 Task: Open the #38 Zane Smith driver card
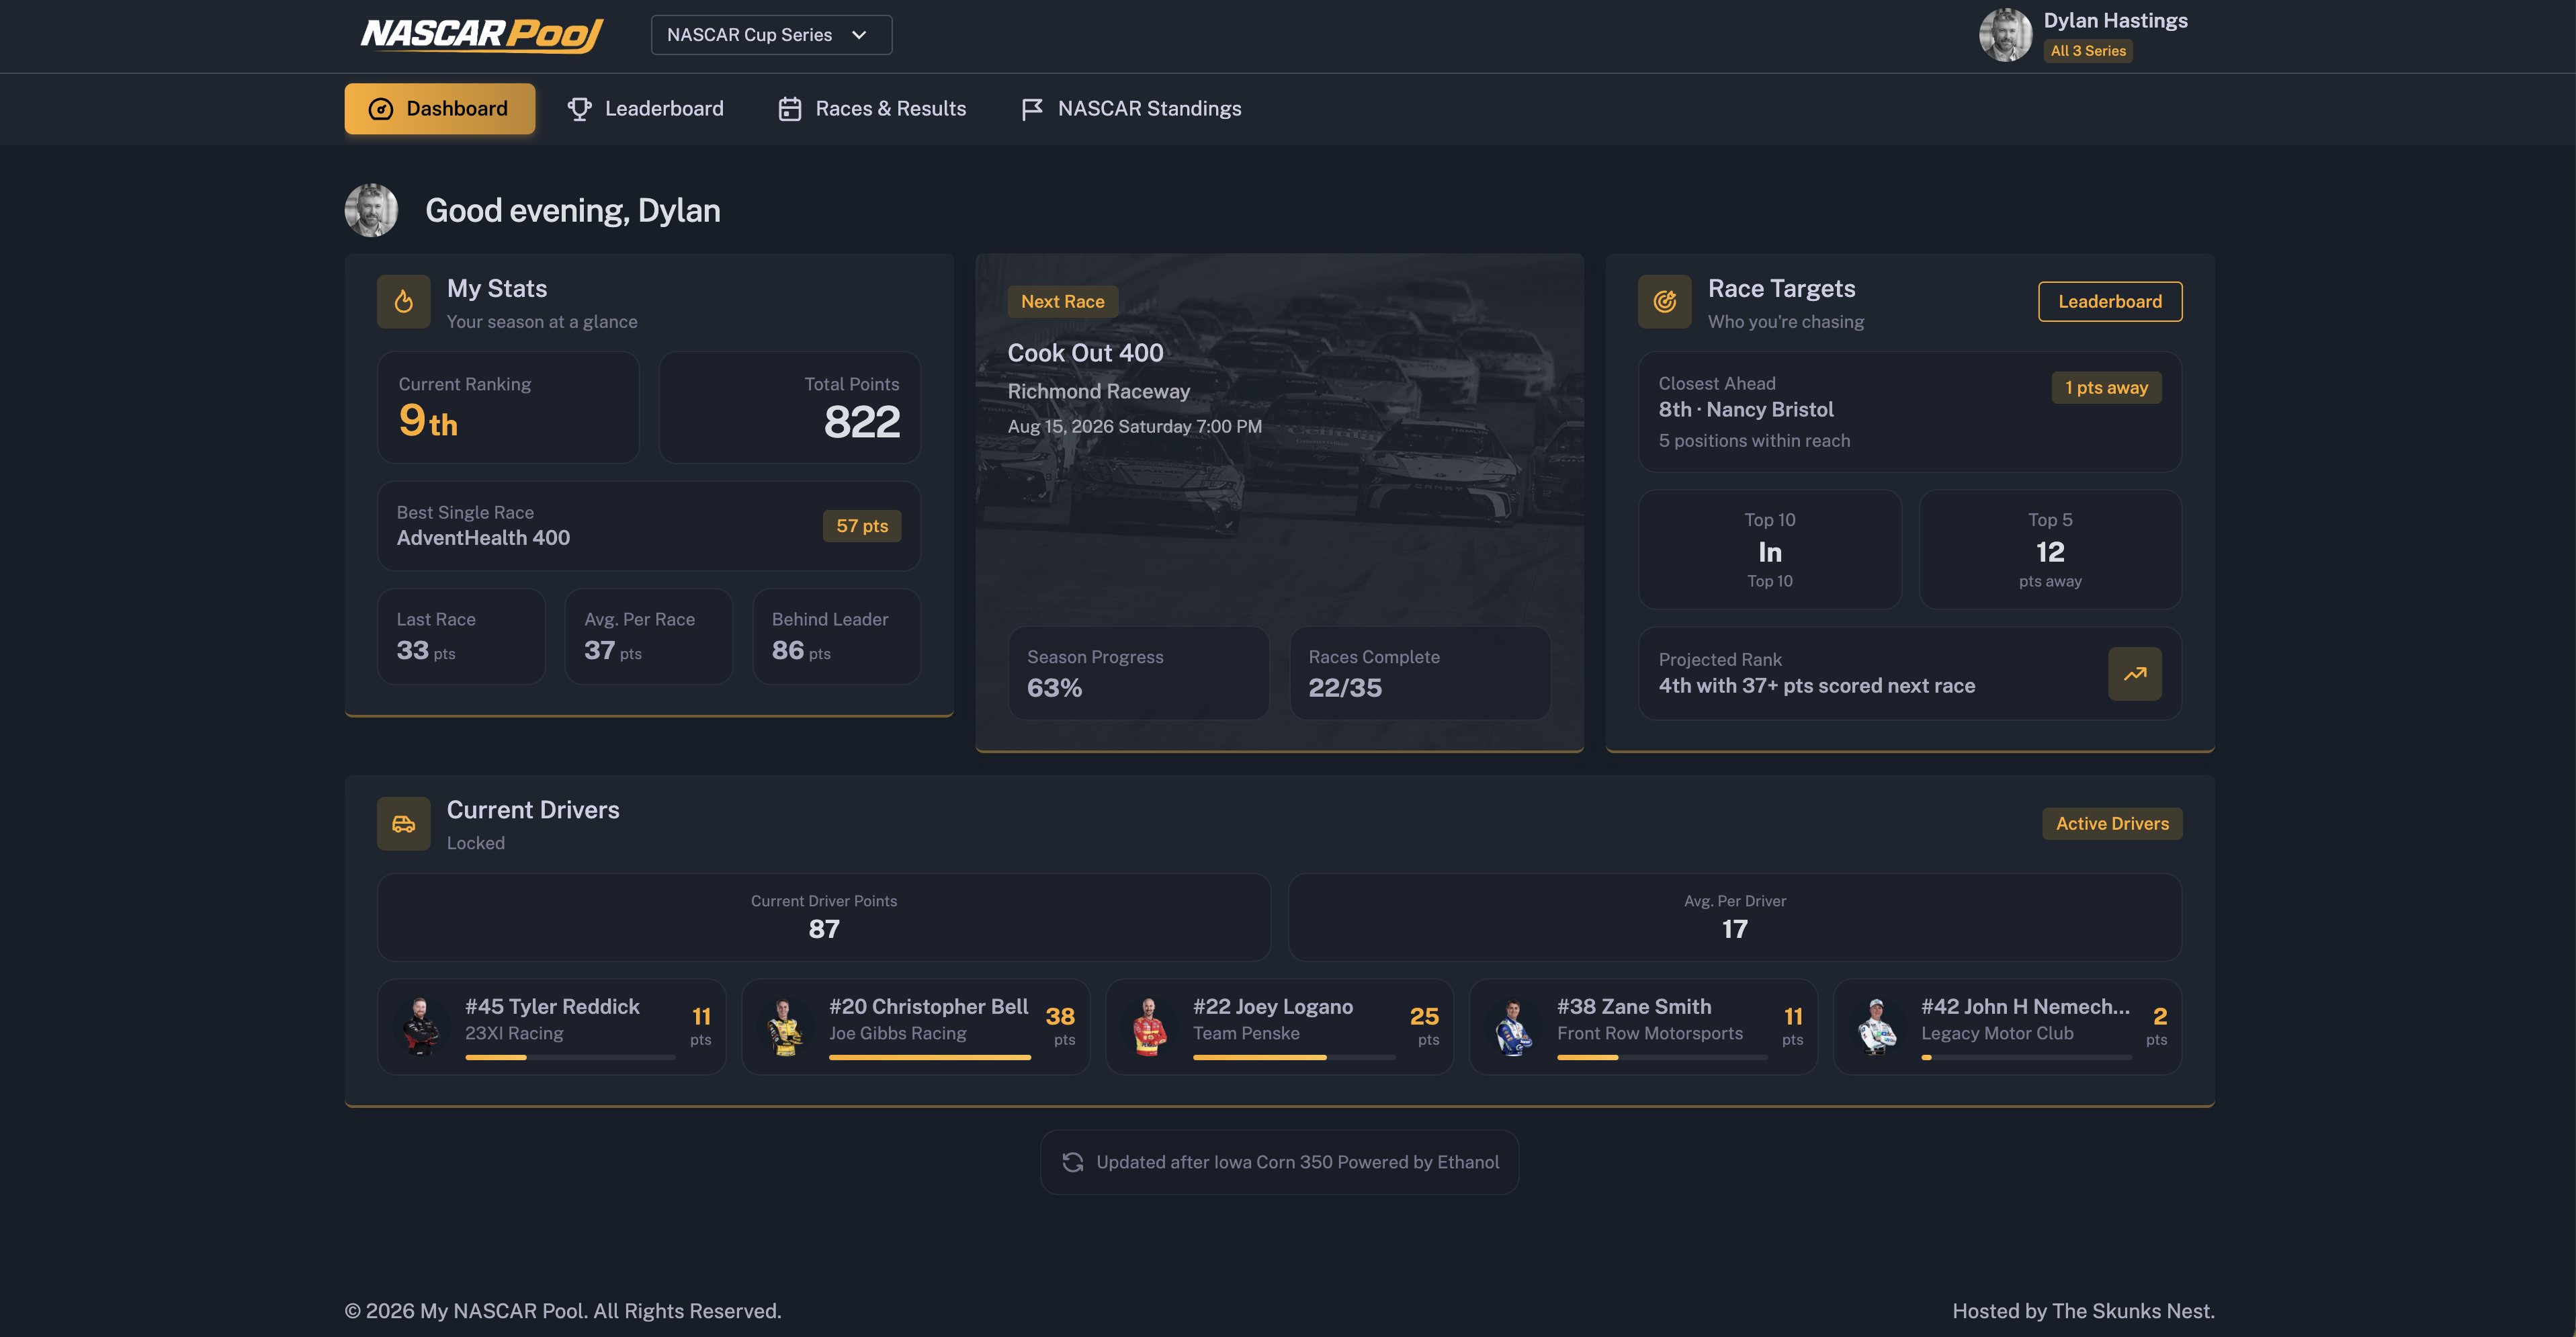pos(1643,1027)
